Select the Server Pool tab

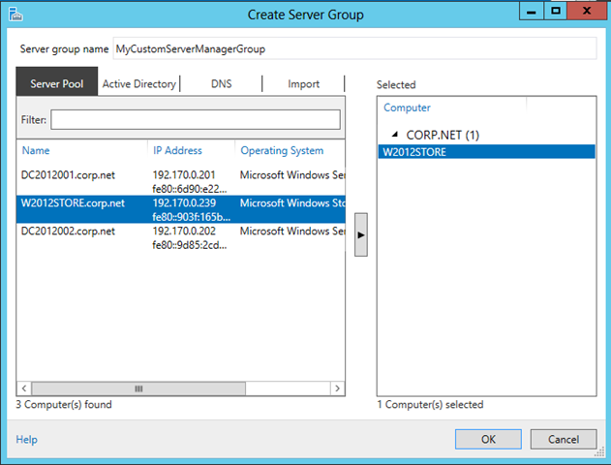click(57, 84)
